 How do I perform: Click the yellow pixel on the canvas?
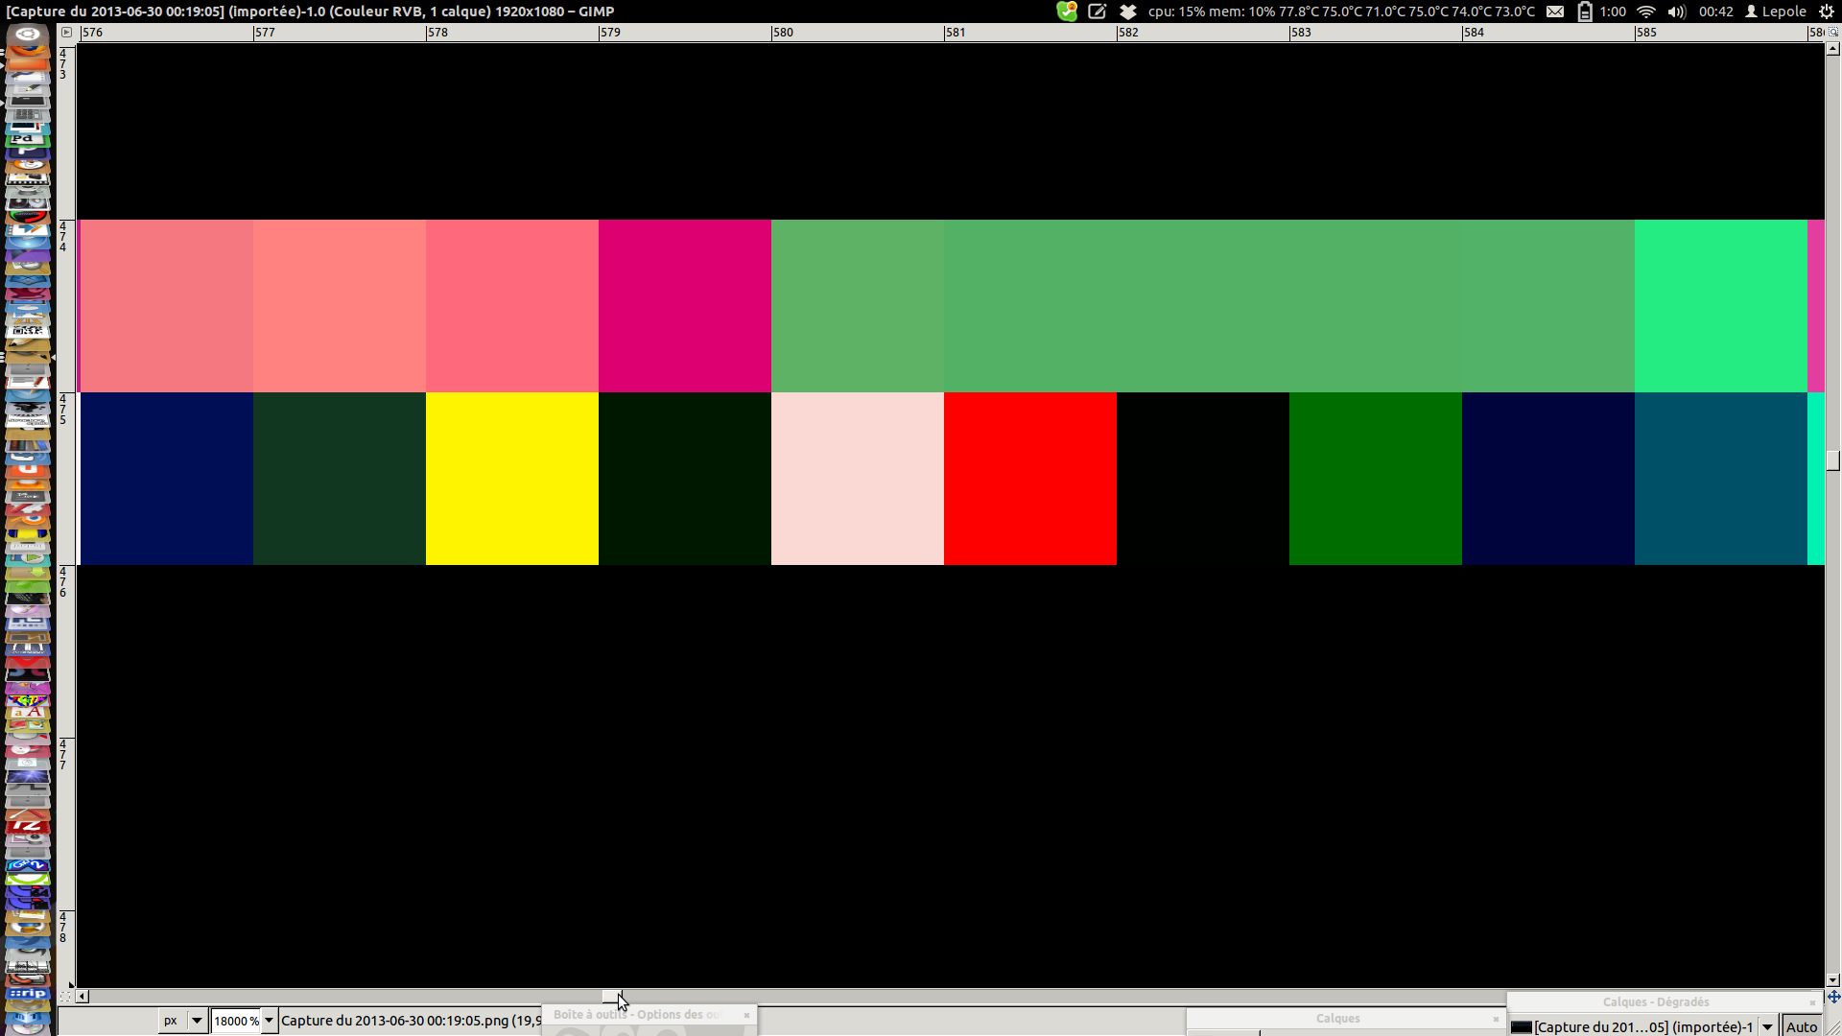pyautogui.click(x=511, y=479)
